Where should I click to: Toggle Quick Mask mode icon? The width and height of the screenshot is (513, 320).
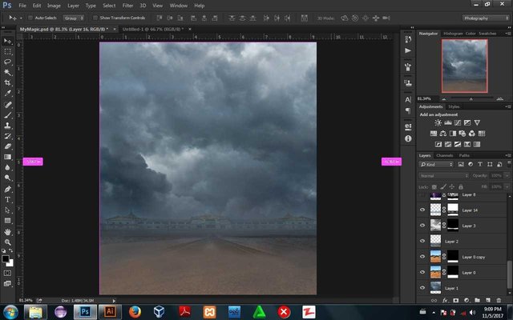(x=7, y=273)
